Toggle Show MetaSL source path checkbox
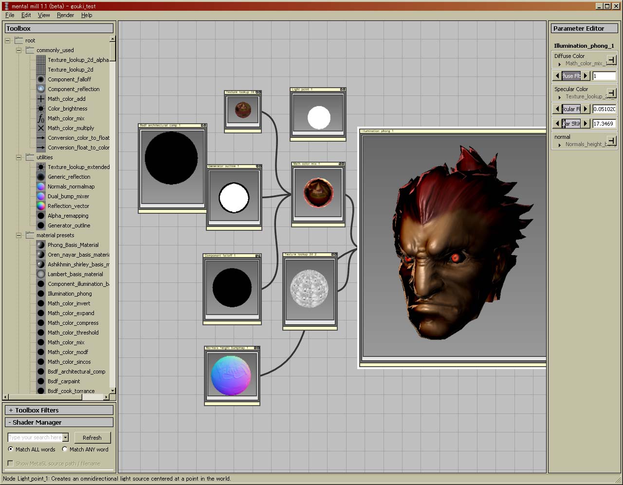The height and width of the screenshot is (485, 623). point(10,463)
